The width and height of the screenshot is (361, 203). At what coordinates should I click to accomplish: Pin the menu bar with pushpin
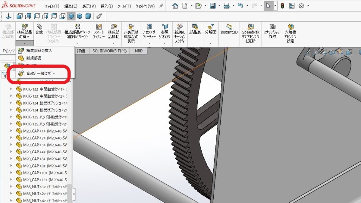click(x=161, y=6)
